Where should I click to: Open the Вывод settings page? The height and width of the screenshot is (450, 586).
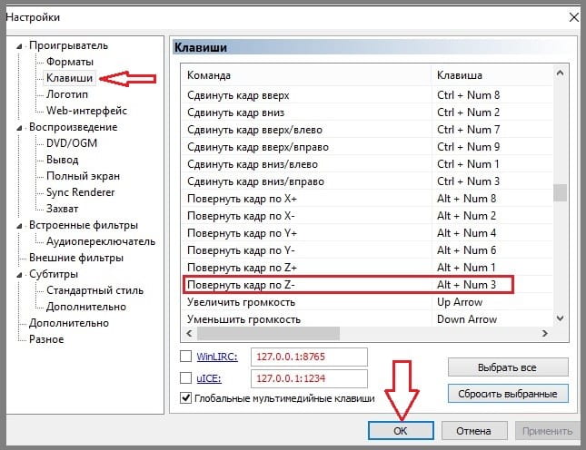pyautogui.click(x=62, y=160)
